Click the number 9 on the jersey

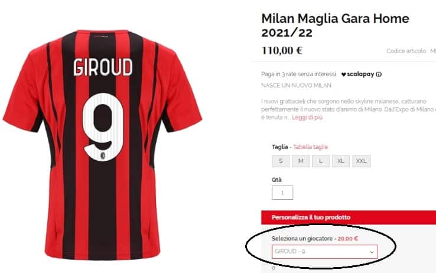[x=103, y=127]
